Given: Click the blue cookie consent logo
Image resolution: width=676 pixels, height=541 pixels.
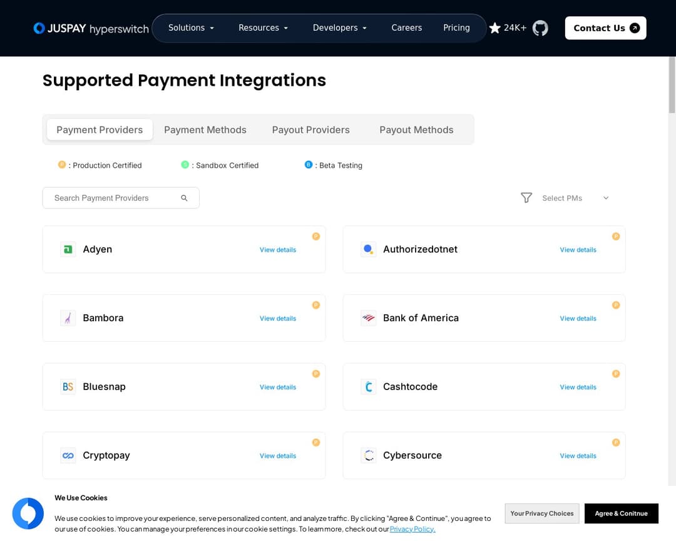Looking at the screenshot, I should [28, 513].
